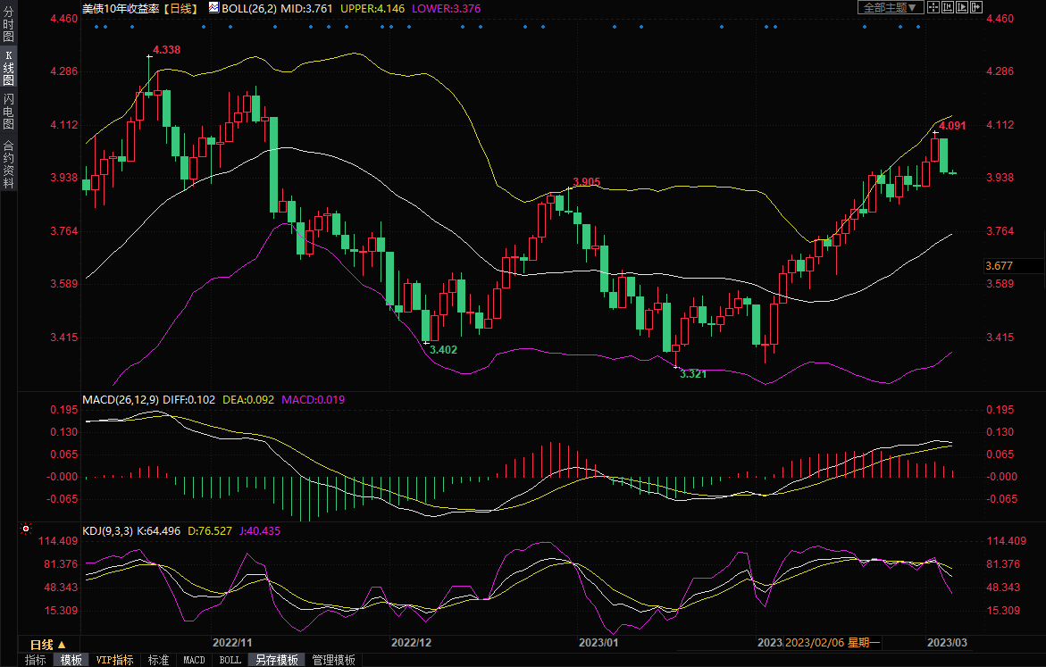Apply the MACD template

(194, 661)
